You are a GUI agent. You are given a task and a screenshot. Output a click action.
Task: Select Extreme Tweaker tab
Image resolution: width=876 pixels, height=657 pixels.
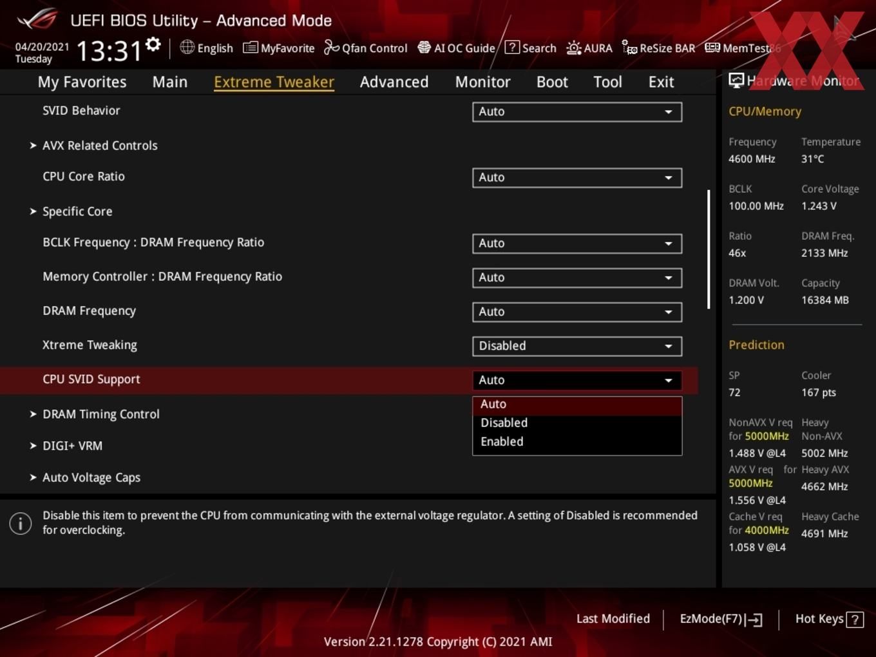pos(274,82)
